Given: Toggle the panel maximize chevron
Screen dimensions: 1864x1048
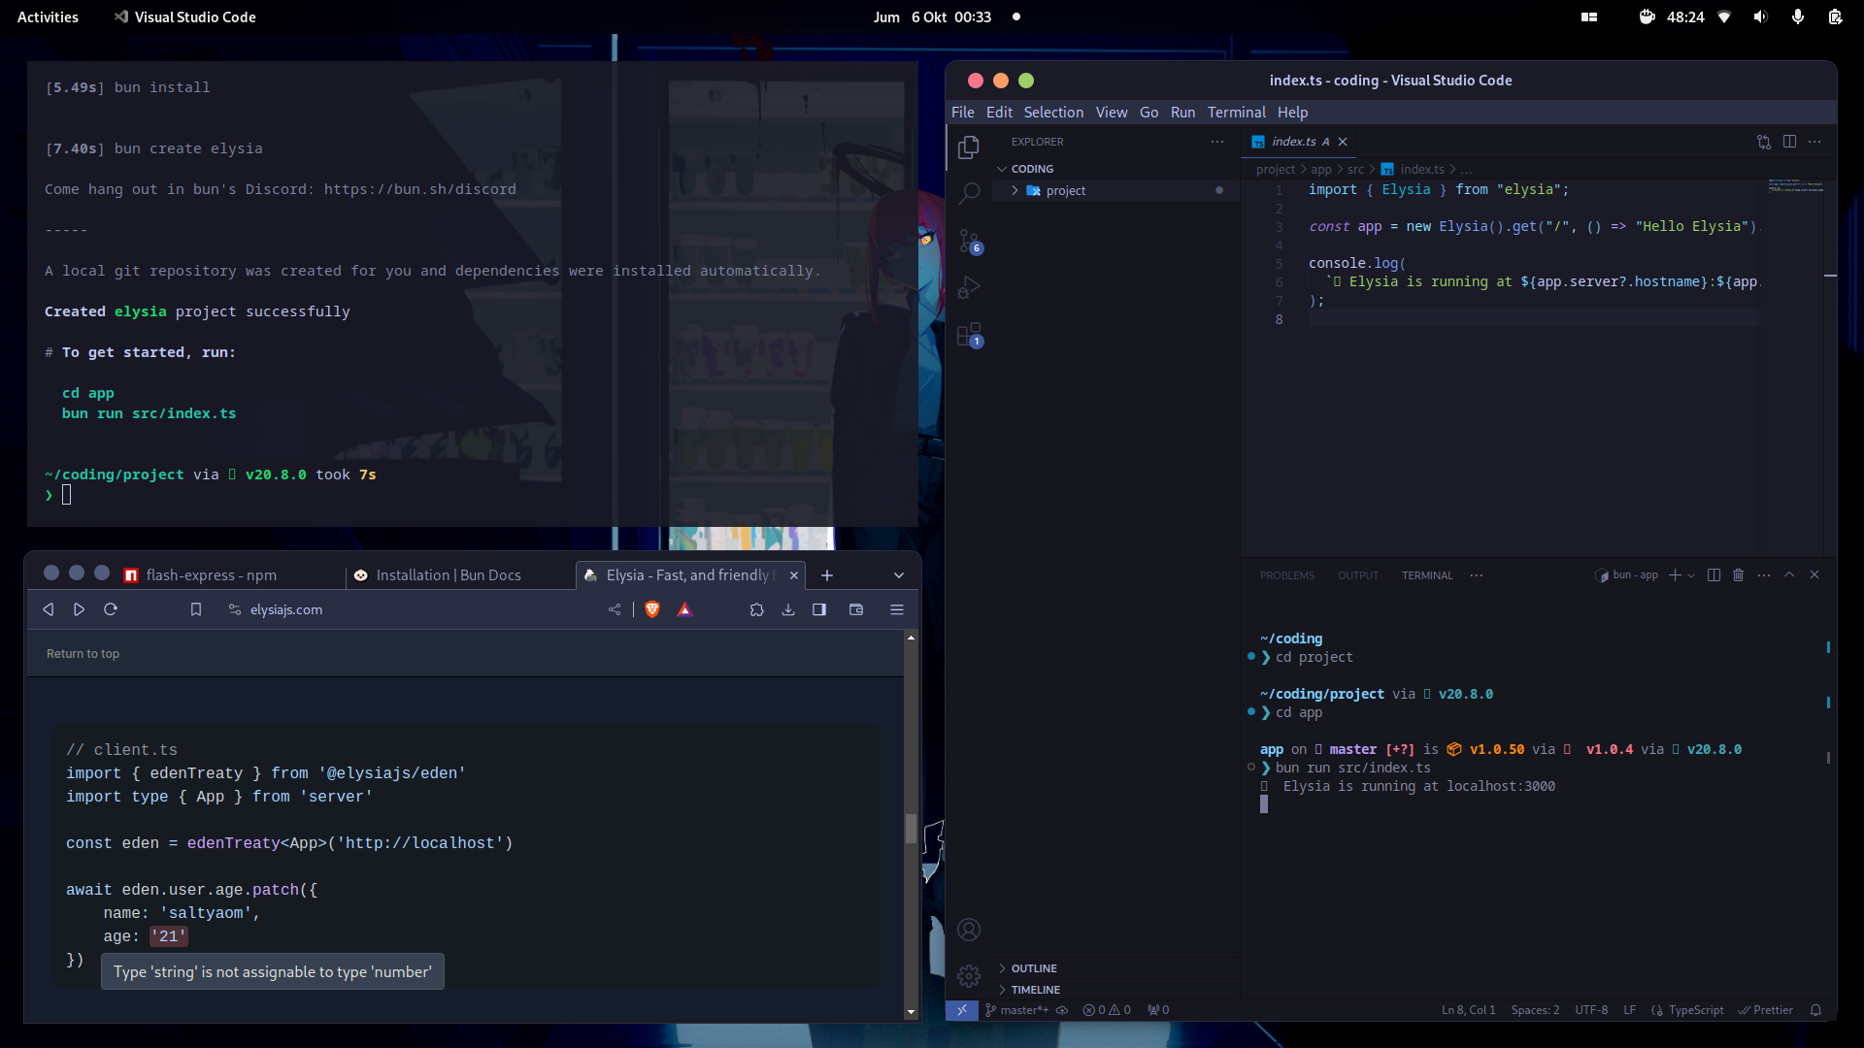Looking at the screenshot, I should [1789, 574].
